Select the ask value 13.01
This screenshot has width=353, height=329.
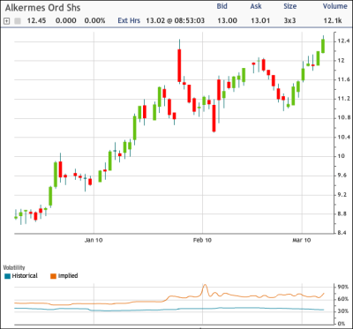tap(260, 21)
